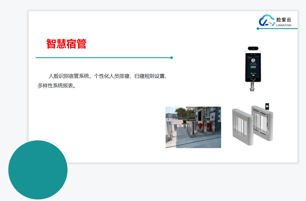Click the camera module atop the terminal
Image resolution: width=306 pixels, height=201 pixels.
(x=253, y=48)
